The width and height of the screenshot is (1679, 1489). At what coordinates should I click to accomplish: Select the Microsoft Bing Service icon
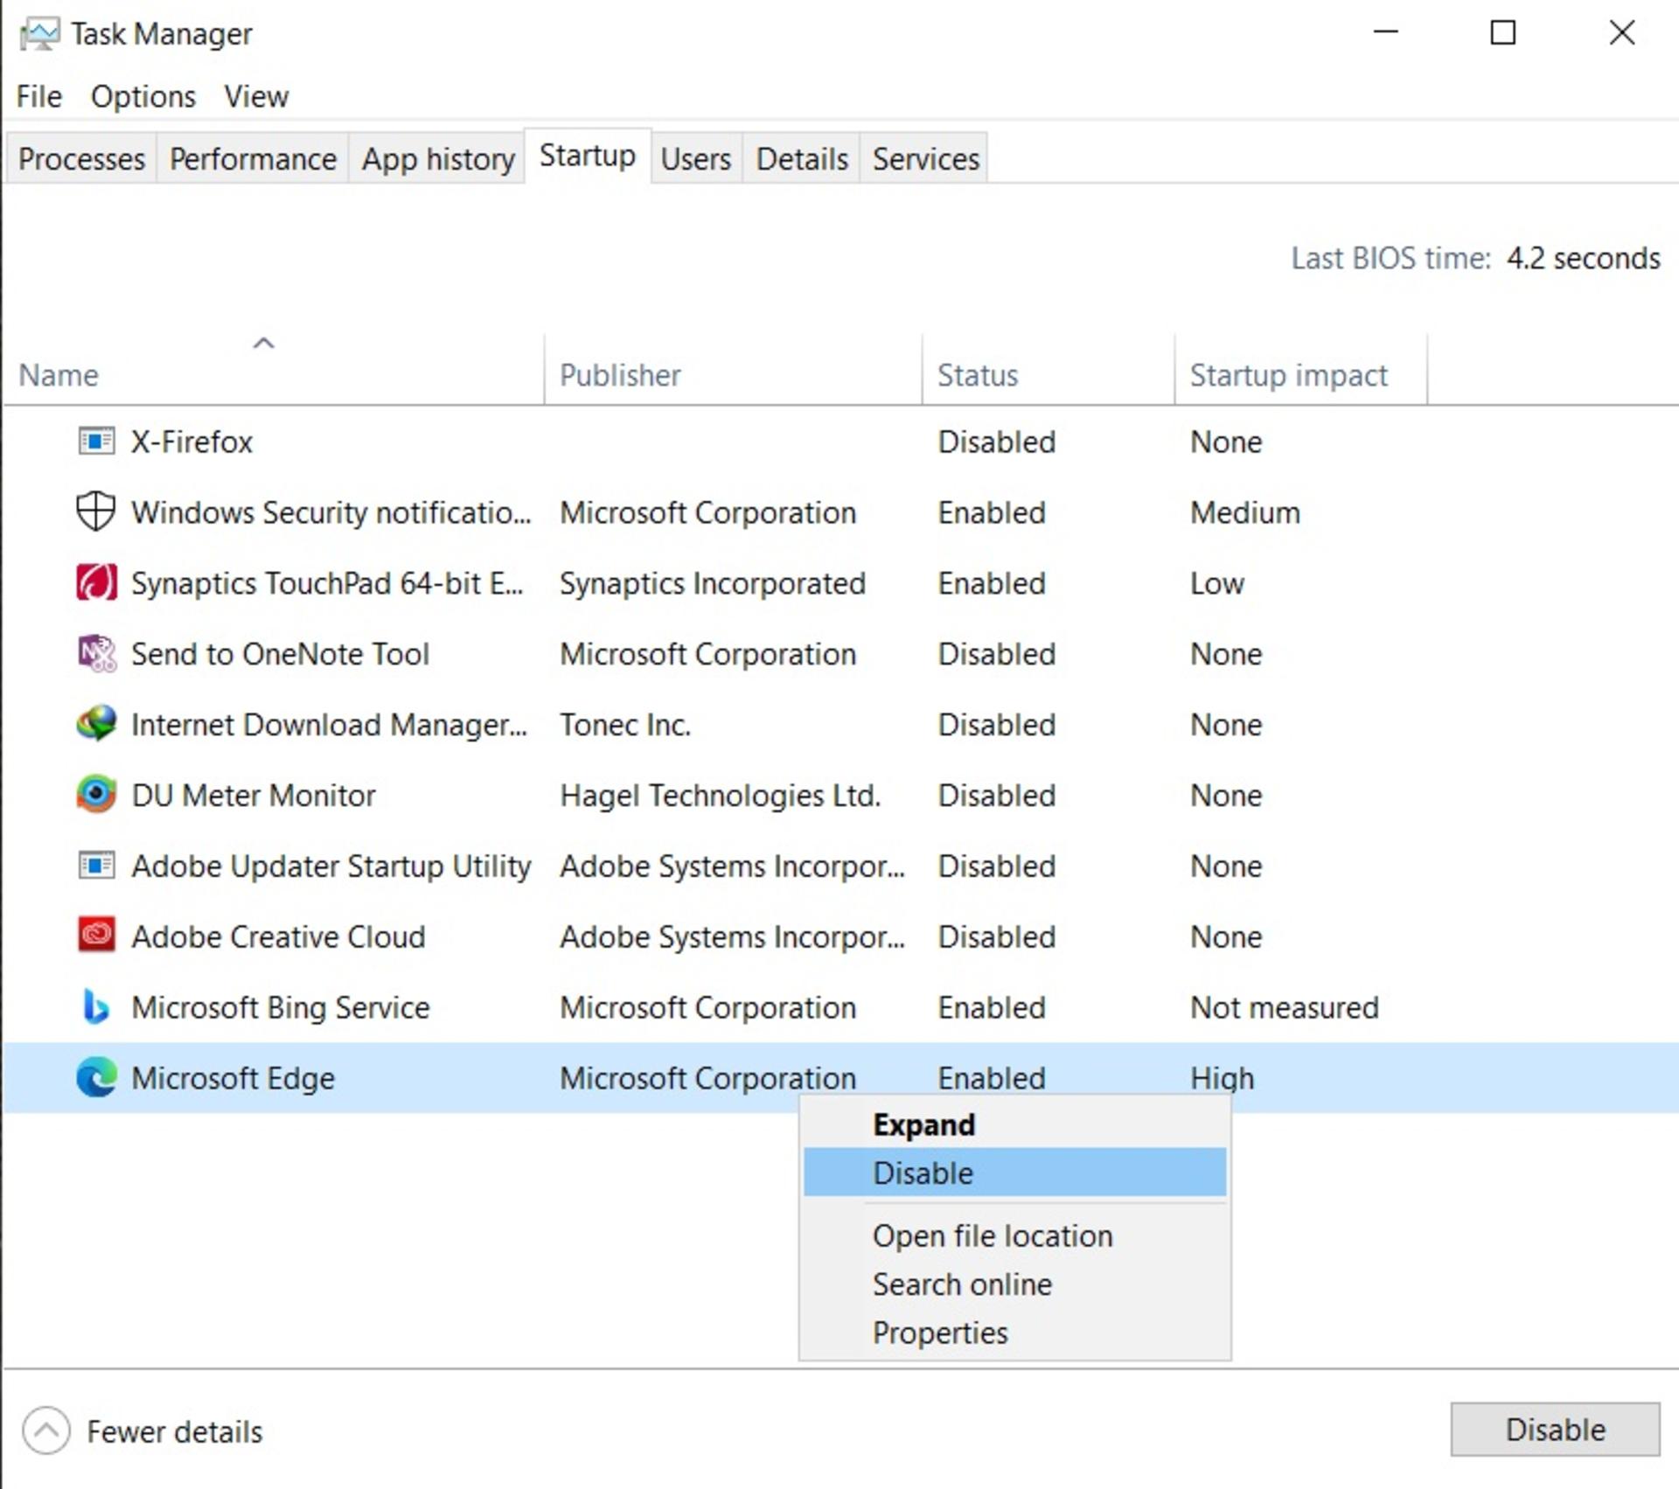click(96, 1006)
